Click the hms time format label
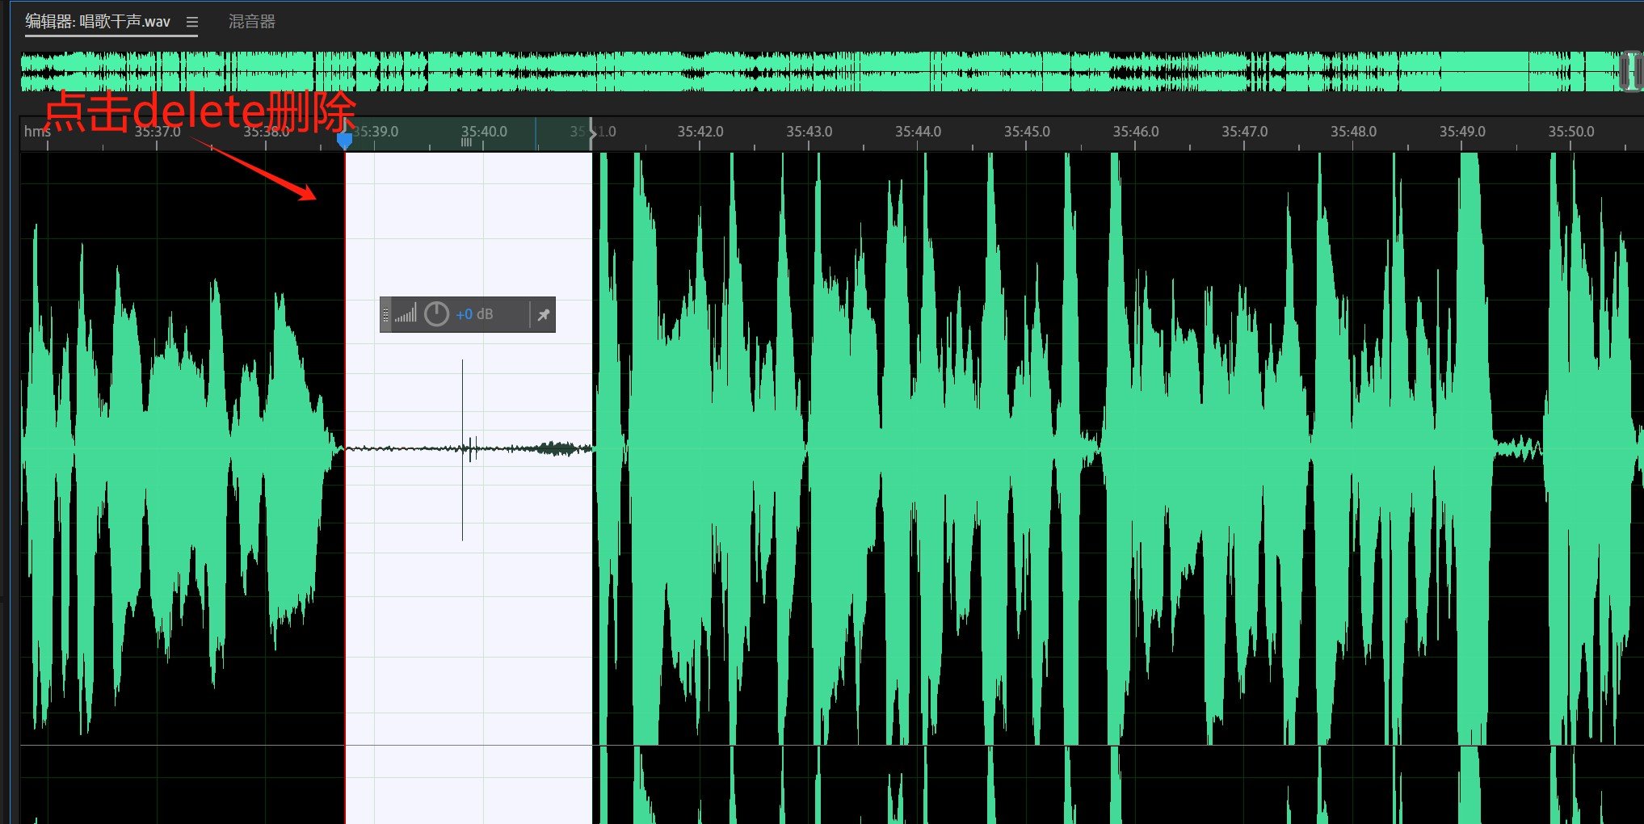Viewport: 1644px width, 824px height. (36, 132)
